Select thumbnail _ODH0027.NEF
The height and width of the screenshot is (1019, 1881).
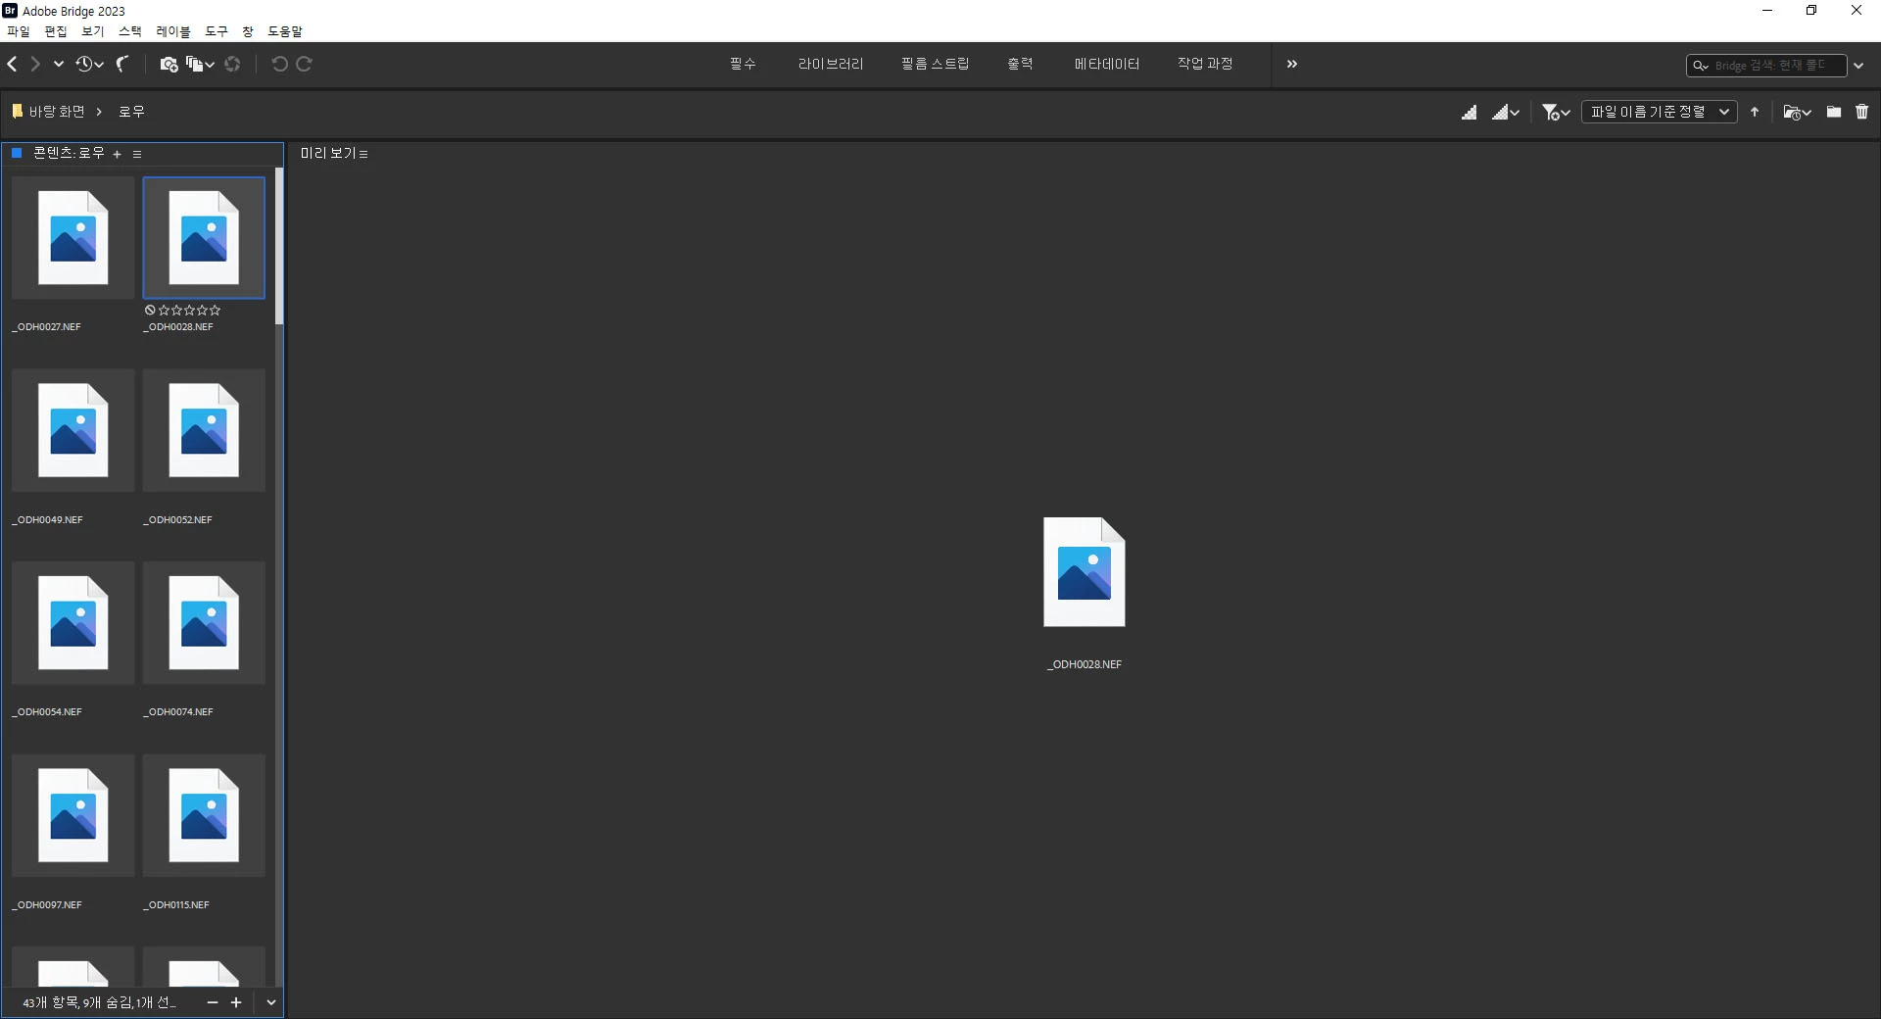[73, 238]
